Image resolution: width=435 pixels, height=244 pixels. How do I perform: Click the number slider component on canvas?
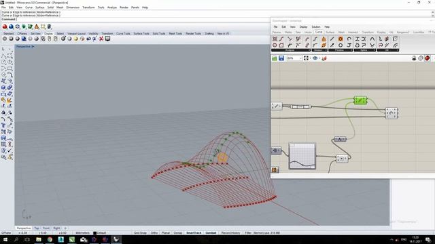coord(300,106)
